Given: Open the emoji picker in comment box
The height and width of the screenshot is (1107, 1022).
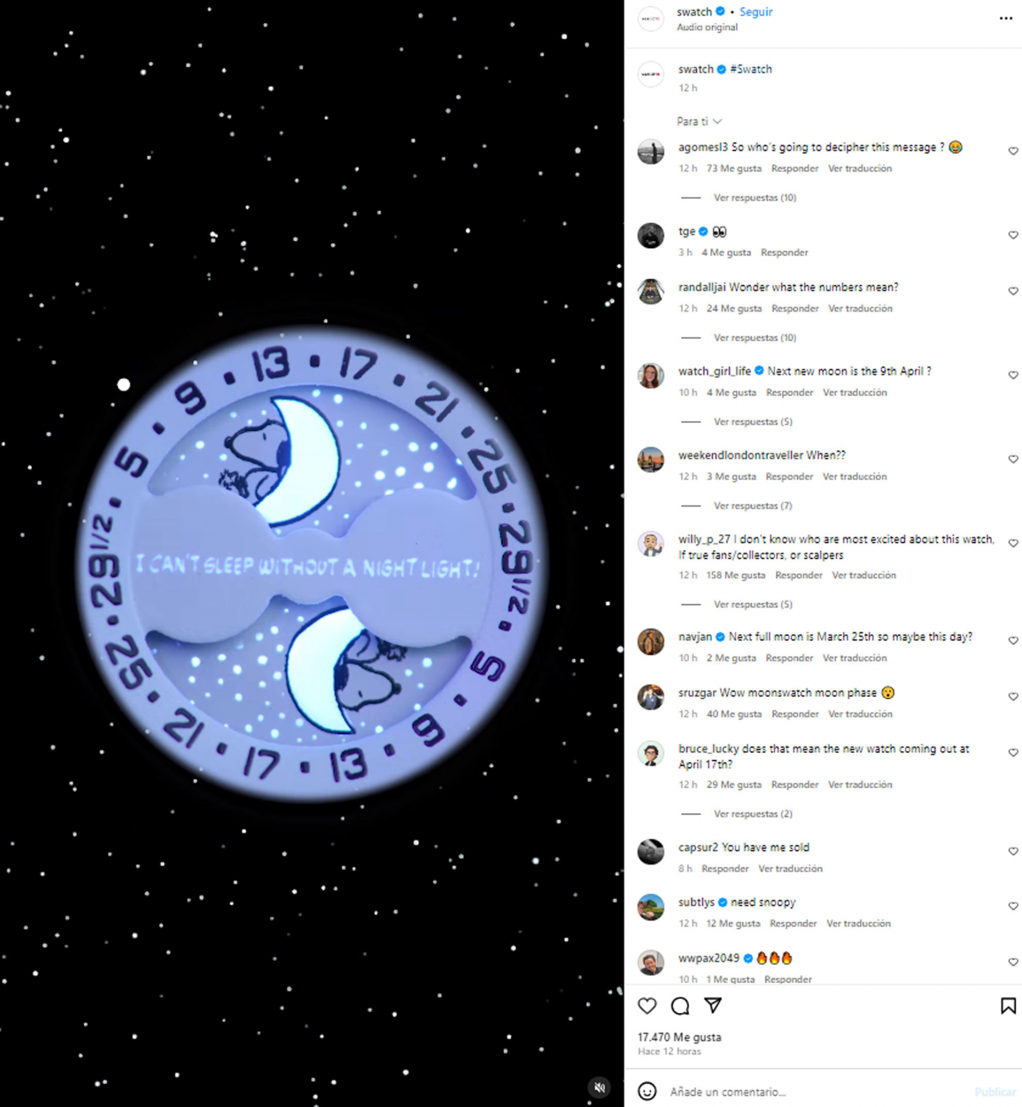Looking at the screenshot, I should (647, 1091).
